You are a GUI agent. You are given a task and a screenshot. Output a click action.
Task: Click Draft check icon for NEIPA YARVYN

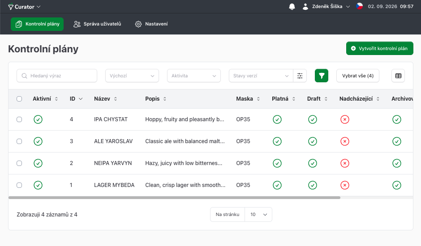pyautogui.click(x=313, y=163)
